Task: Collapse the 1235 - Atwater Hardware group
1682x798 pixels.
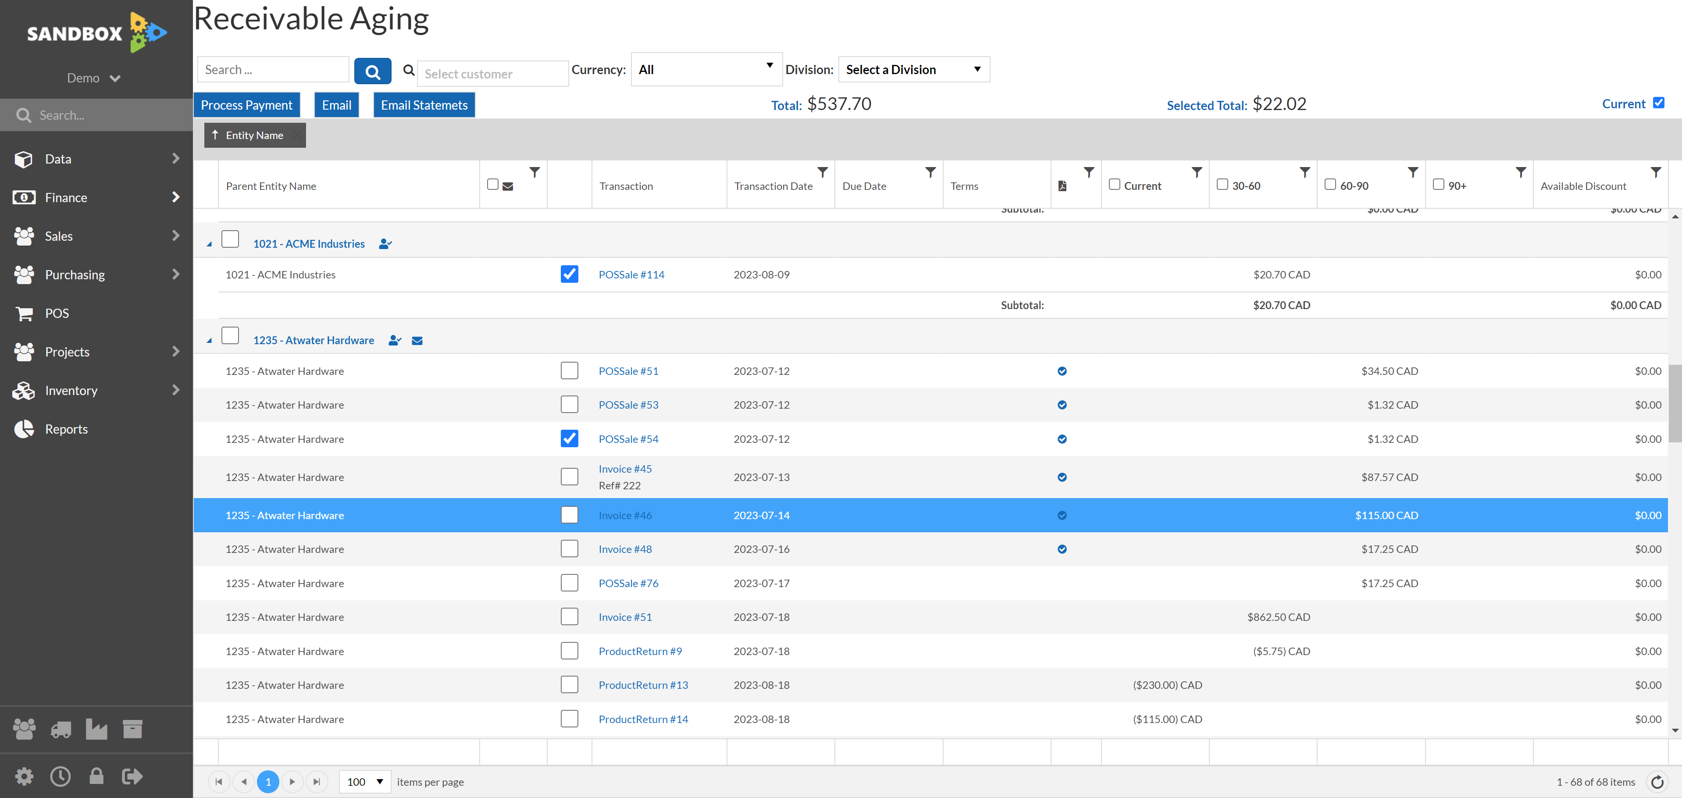Action: (209, 342)
